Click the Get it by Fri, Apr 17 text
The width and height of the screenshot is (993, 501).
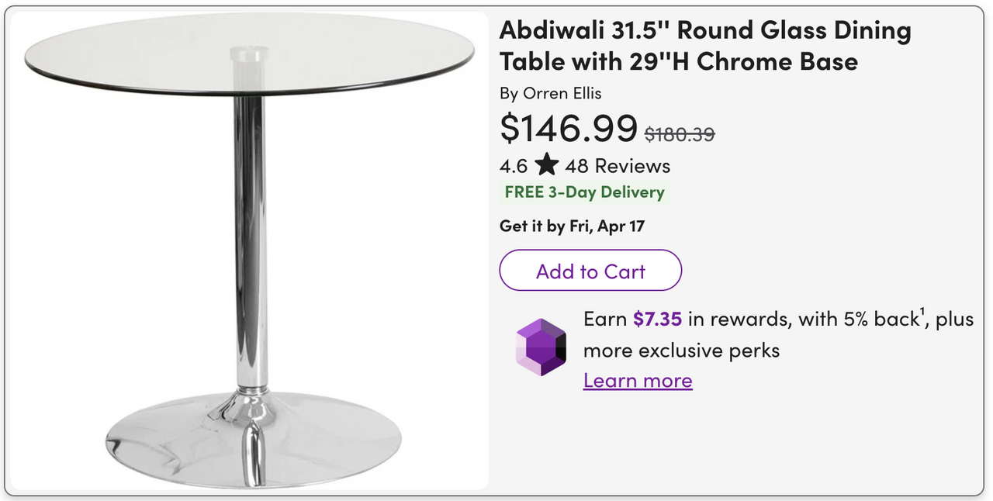click(x=572, y=226)
